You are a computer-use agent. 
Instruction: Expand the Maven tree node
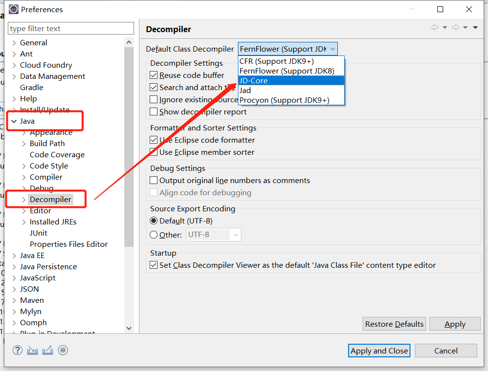coord(14,300)
